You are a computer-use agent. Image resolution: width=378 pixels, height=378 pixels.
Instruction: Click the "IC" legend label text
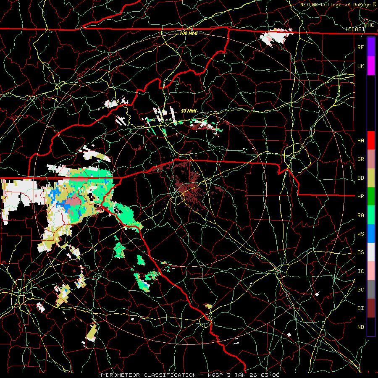361,271
